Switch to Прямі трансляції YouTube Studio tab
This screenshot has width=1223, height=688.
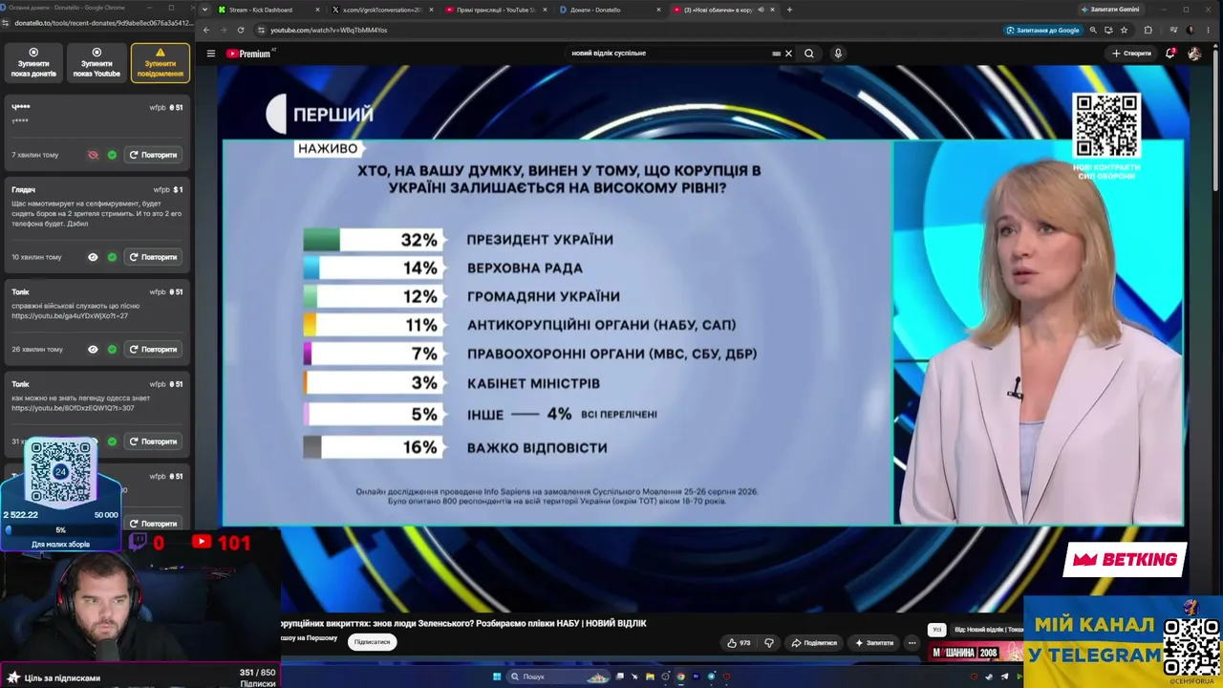click(x=495, y=10)
